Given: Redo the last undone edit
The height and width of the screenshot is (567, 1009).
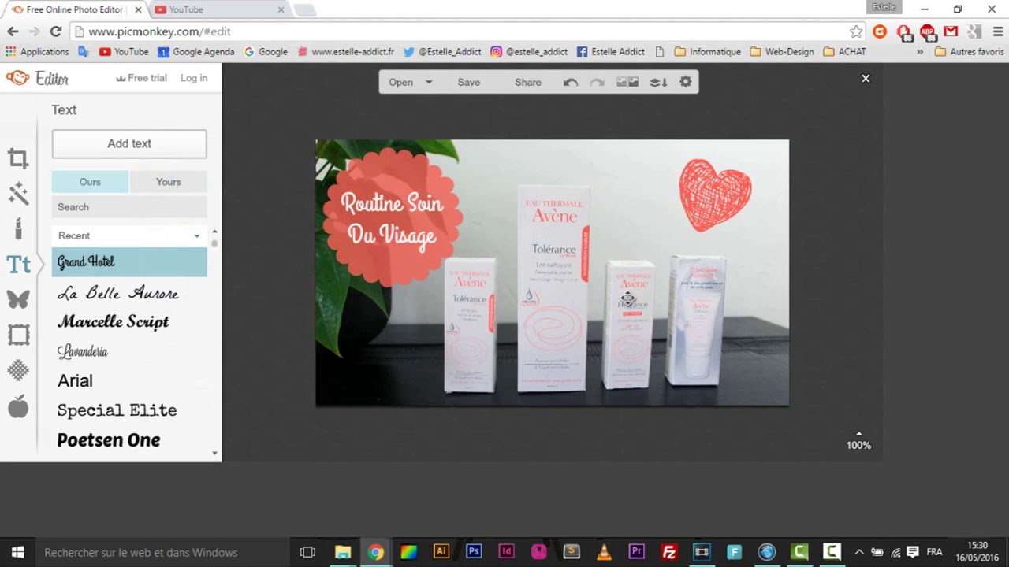Looking at the screenshot, I should [598, 82].
